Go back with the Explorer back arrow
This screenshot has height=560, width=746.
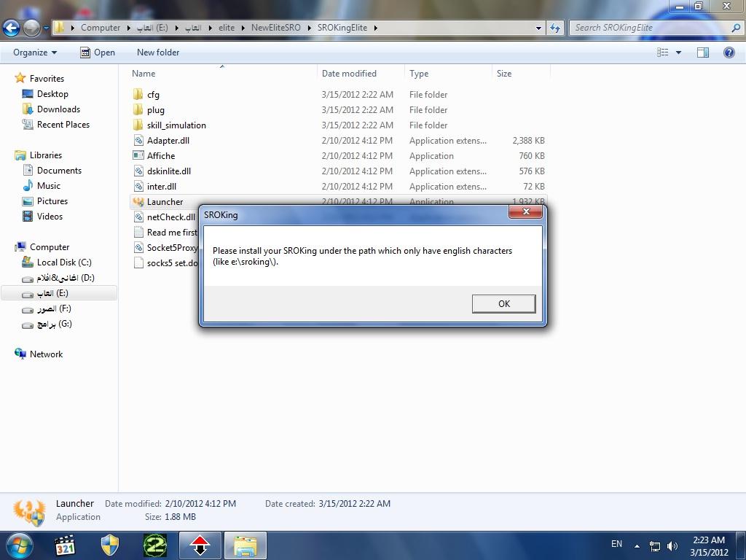coord(12,28)
